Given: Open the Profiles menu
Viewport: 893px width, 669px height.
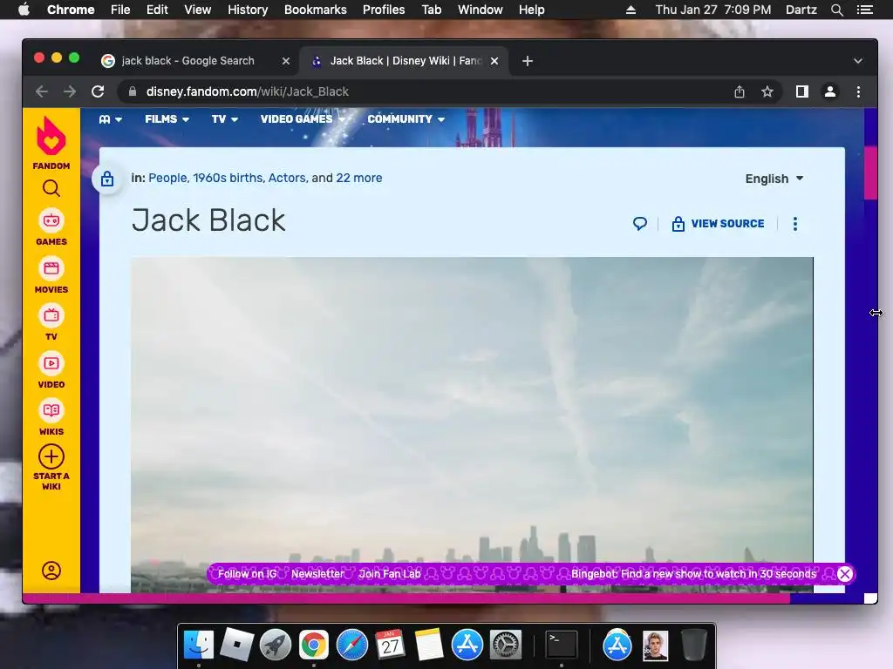Looking at the screenshot, I should click(384, 10).
